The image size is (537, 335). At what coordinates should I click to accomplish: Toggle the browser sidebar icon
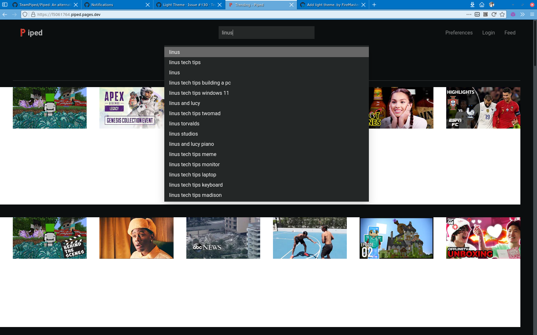pyautogui.click(x=5, y=4)
